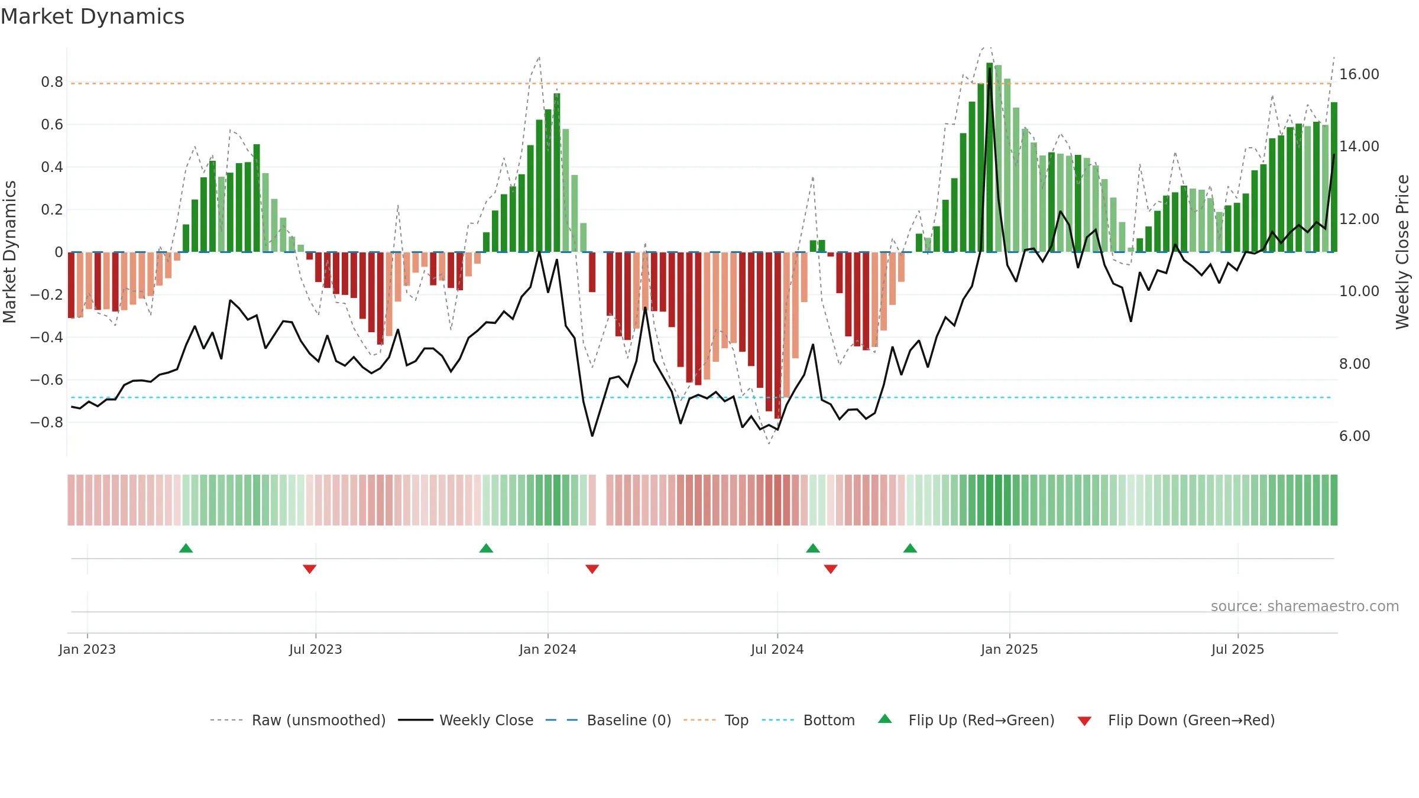
Task: Select the green flip-up marker before Jan 2024
Action: (x=486, y=548)
